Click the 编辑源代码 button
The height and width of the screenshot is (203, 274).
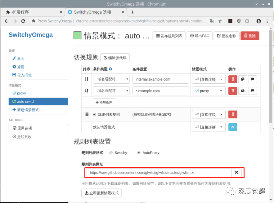click(115, 58)
